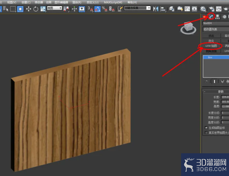Open the Curve Editor icon

point(187,9)
